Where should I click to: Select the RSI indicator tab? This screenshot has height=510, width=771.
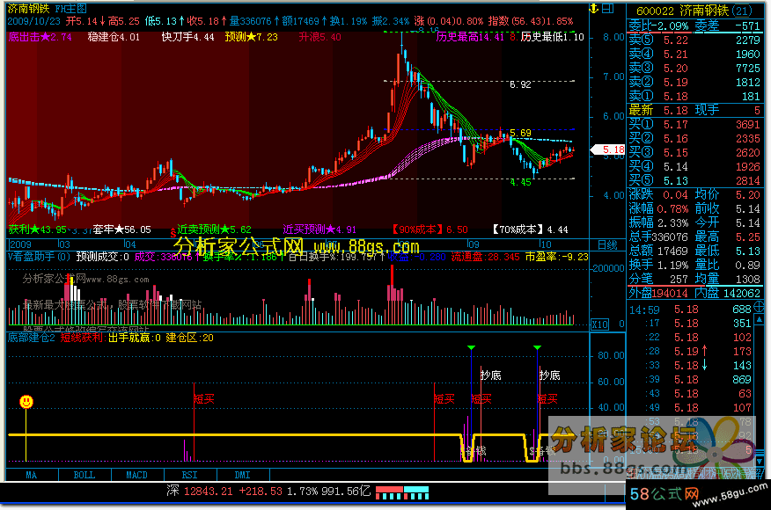click(x=190, y=475)
